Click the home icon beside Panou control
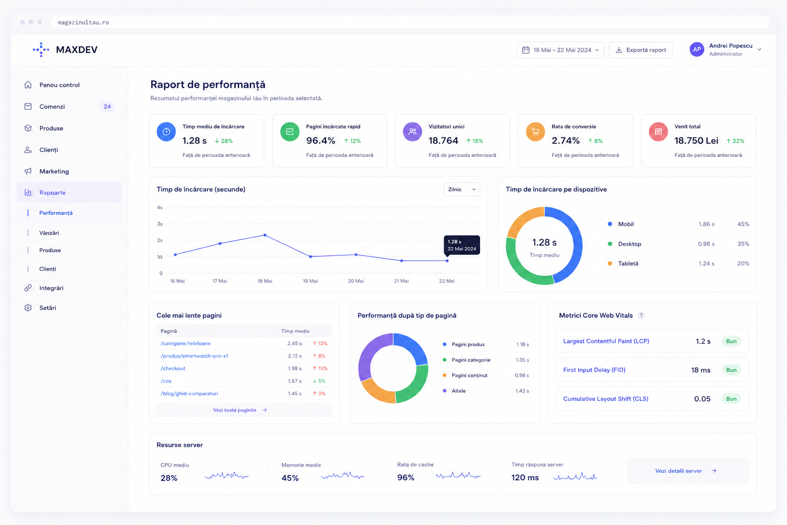787x525 pixels. (x=28, y=85)
